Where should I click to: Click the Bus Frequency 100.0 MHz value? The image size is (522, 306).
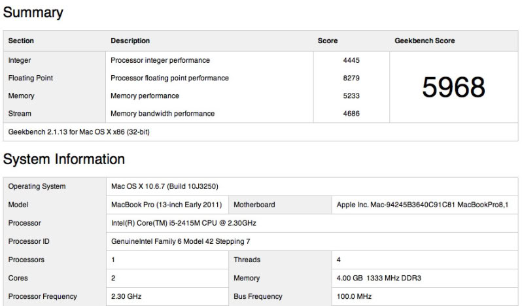pyautogui.click(x=355, y=296)
